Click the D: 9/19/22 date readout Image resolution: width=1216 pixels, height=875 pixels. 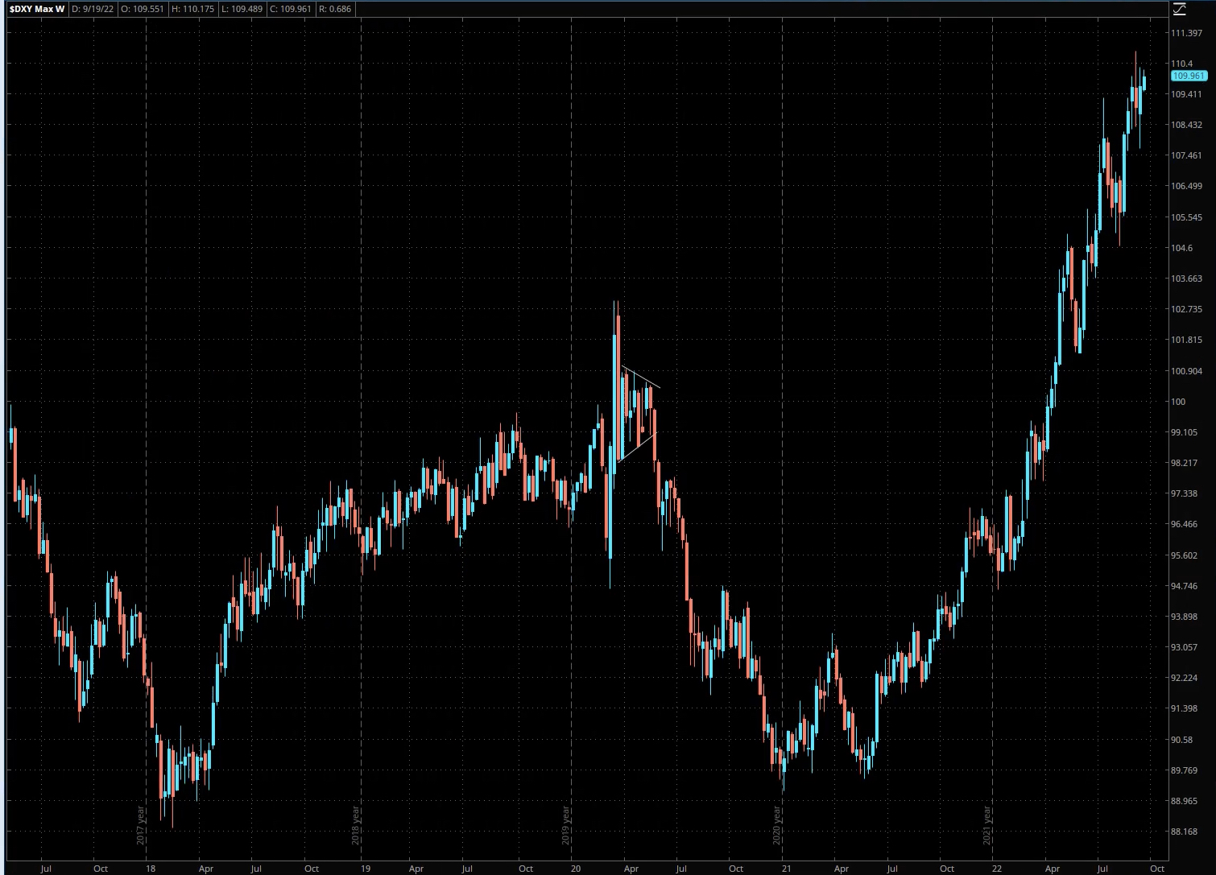pos(93,10)
